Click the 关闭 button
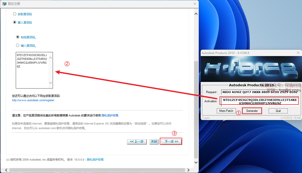 click(x=154, y=142)
